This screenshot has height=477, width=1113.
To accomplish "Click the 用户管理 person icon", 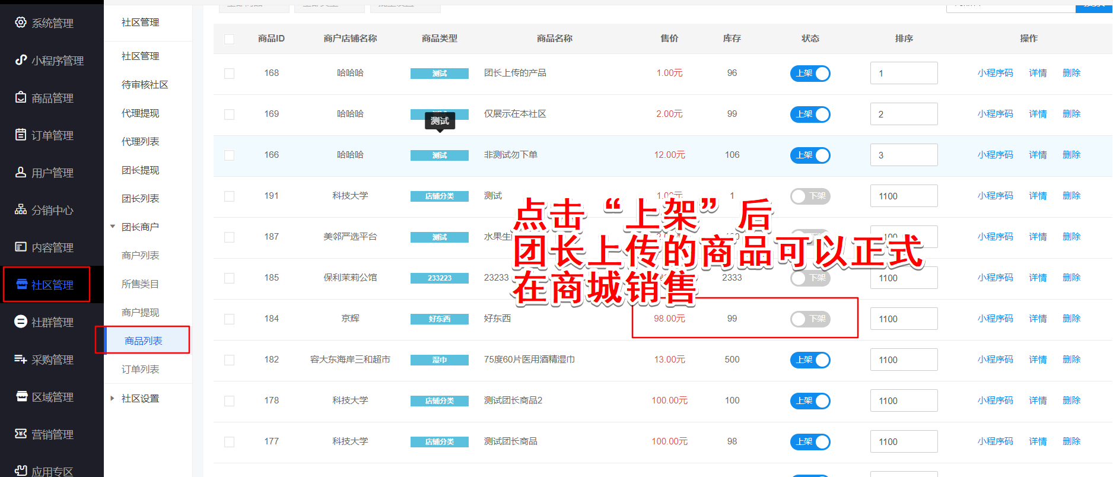I will click(21, 172).
